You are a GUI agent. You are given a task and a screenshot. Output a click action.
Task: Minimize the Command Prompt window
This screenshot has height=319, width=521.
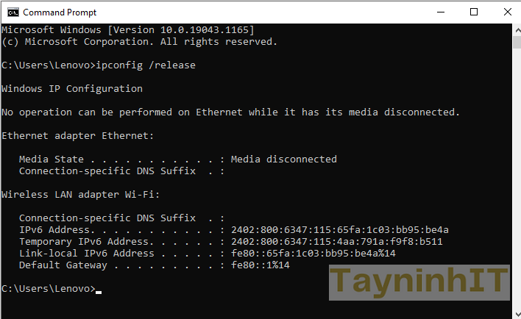(439, 12)
